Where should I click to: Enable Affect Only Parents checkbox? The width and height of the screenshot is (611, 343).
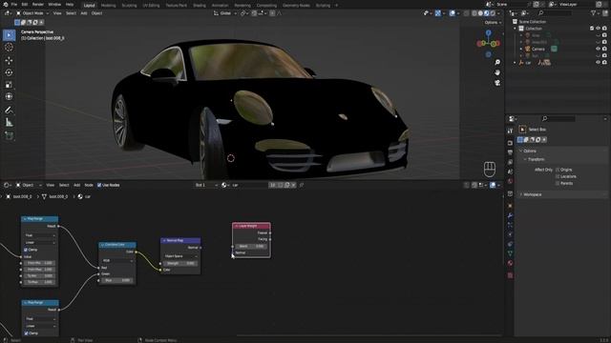pyautogui.click(x=558, y=183)
